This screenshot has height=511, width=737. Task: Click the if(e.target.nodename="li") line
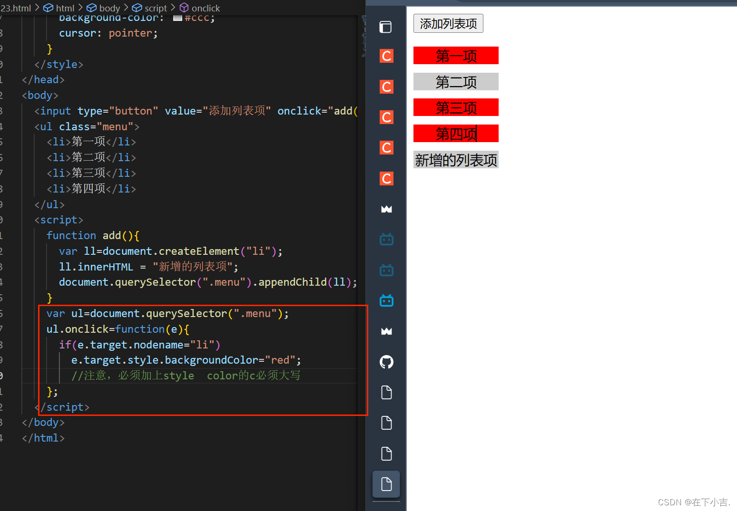139,345
